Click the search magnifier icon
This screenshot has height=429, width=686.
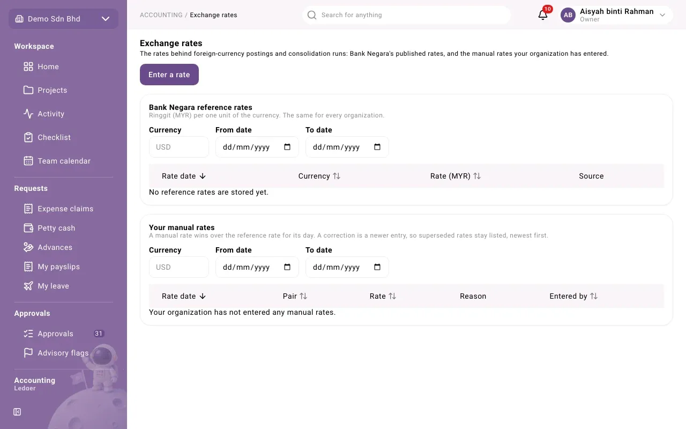coord(312,15)
